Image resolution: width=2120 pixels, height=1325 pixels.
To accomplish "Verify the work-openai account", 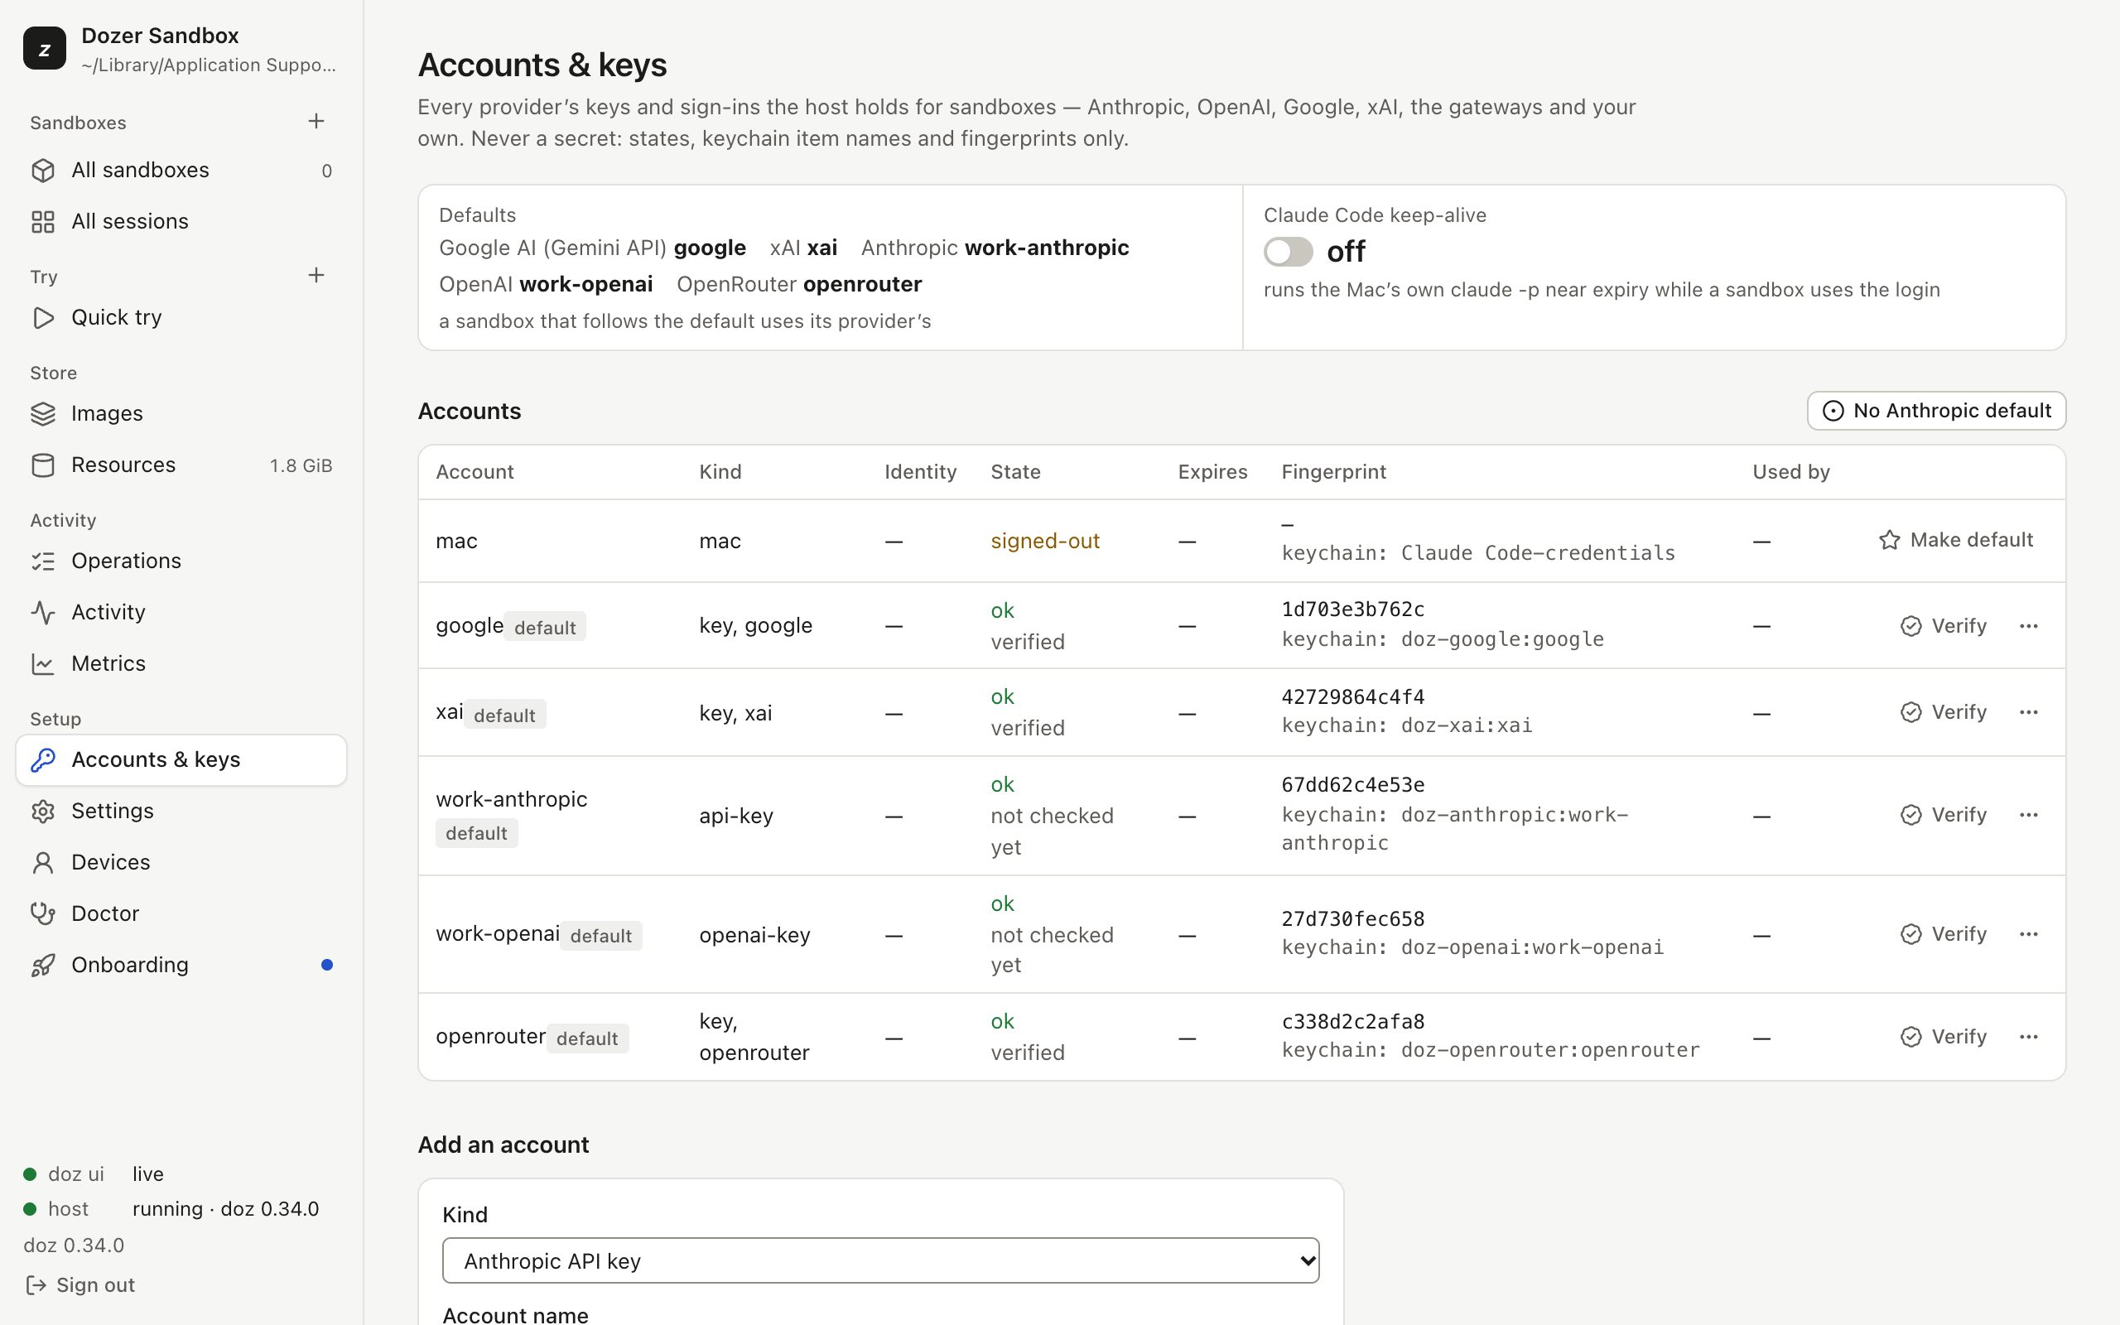I will (1943, 934).
